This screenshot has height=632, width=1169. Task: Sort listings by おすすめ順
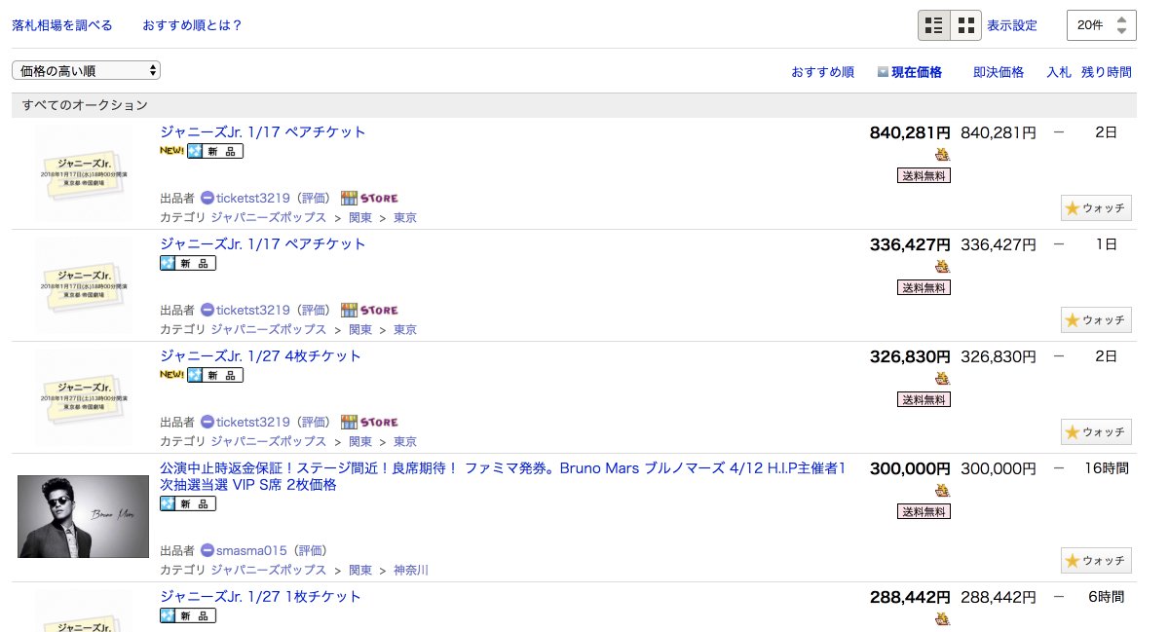[822, 72]
